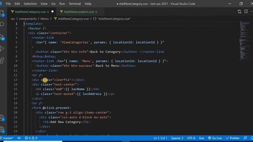The width and height of the screenshot is (253, 142).
Task: Change language mode Vue
Action: (x=201, y=138)
